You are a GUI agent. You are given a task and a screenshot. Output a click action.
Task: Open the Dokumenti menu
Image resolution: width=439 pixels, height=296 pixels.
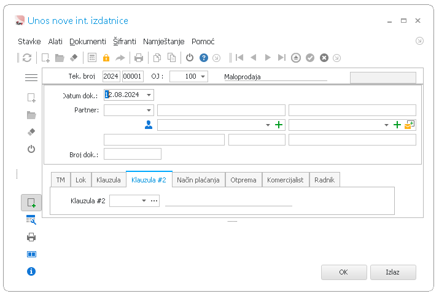click(x=88, y=42)
